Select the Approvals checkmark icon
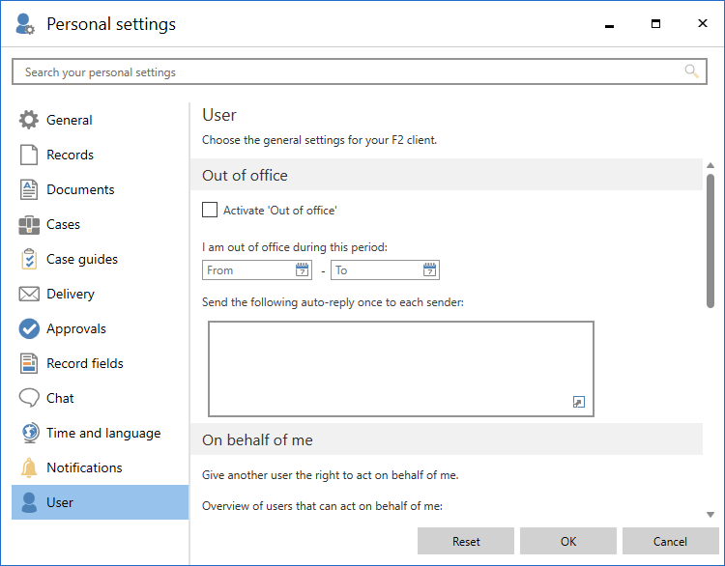The width and height of the screenshot is (725, 566). [29, 329]
